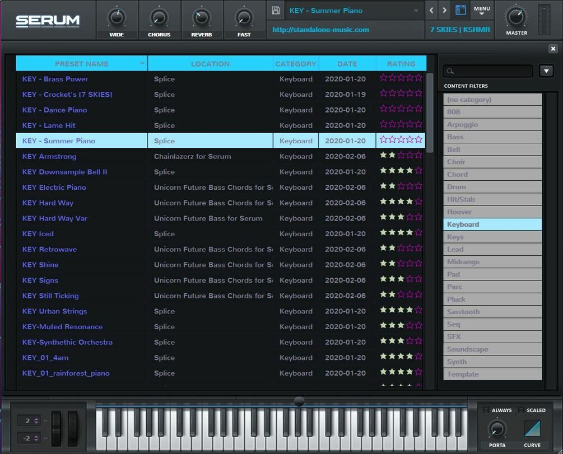The width and height of the screenshot is (563, 454).
Task: Click the star rating for KEY Shine
Action: [x=401, y=264]
